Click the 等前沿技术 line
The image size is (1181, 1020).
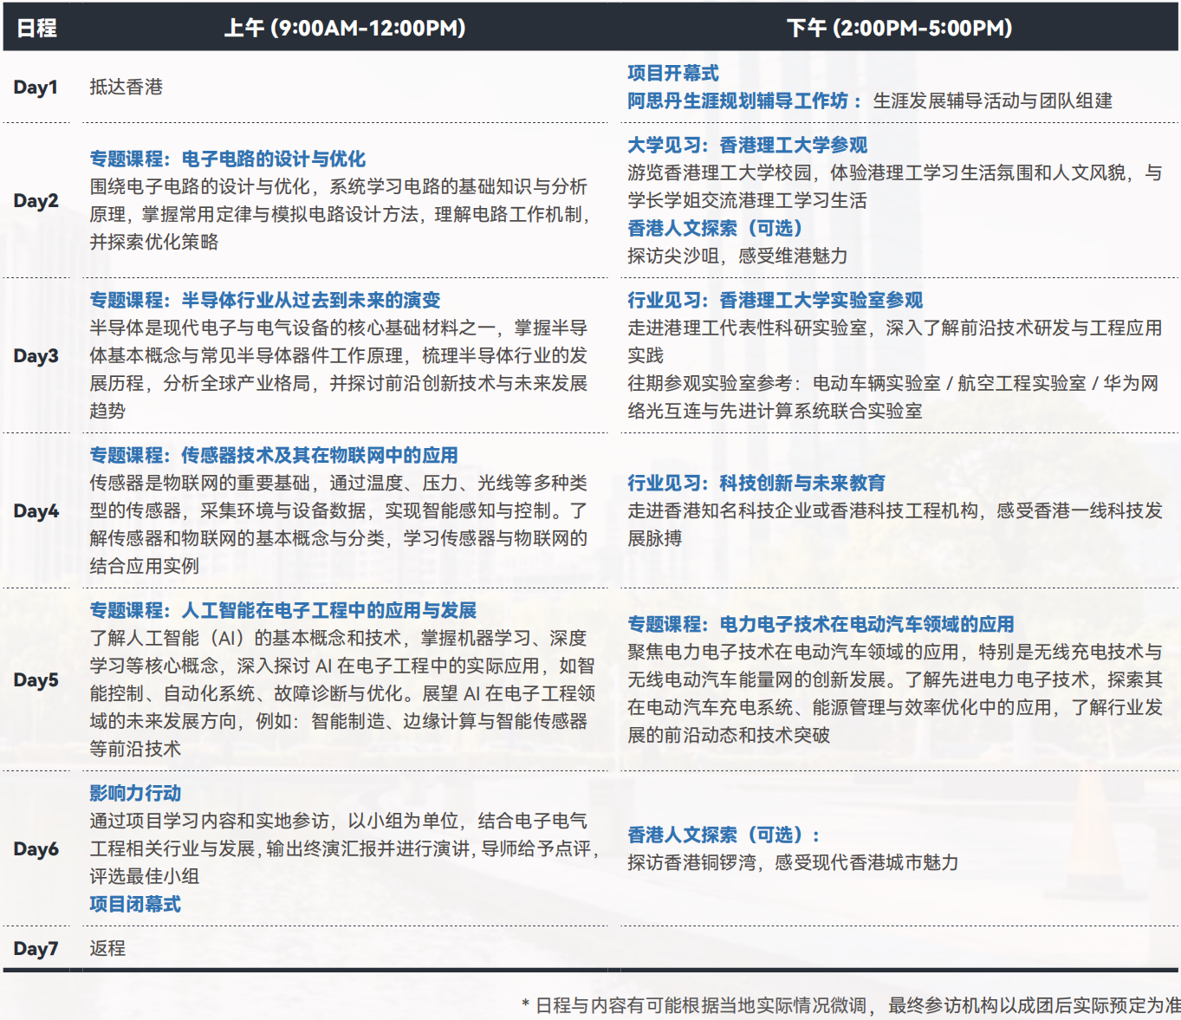(135, 750)
